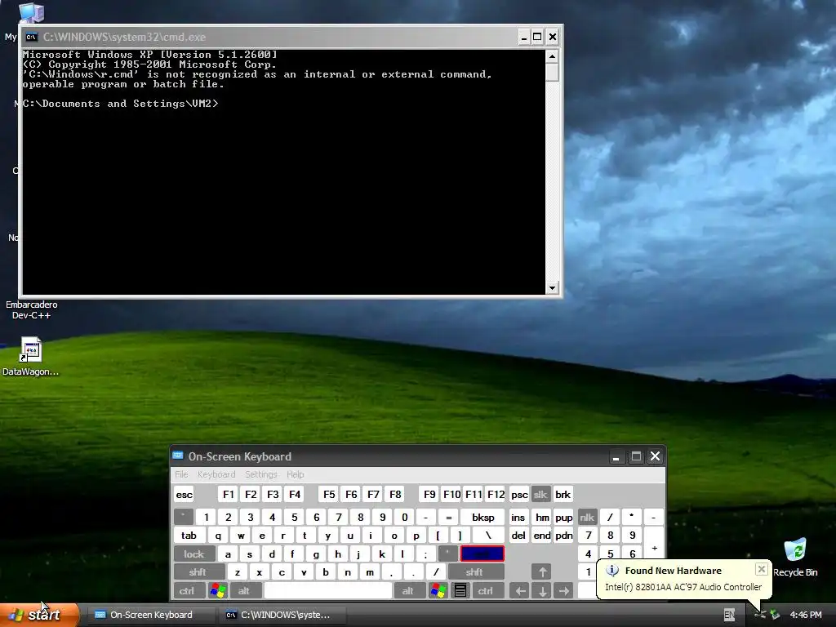Click the highlighted enter key
Viewport: 836px width, 627px height.
[x=482, y=554]
